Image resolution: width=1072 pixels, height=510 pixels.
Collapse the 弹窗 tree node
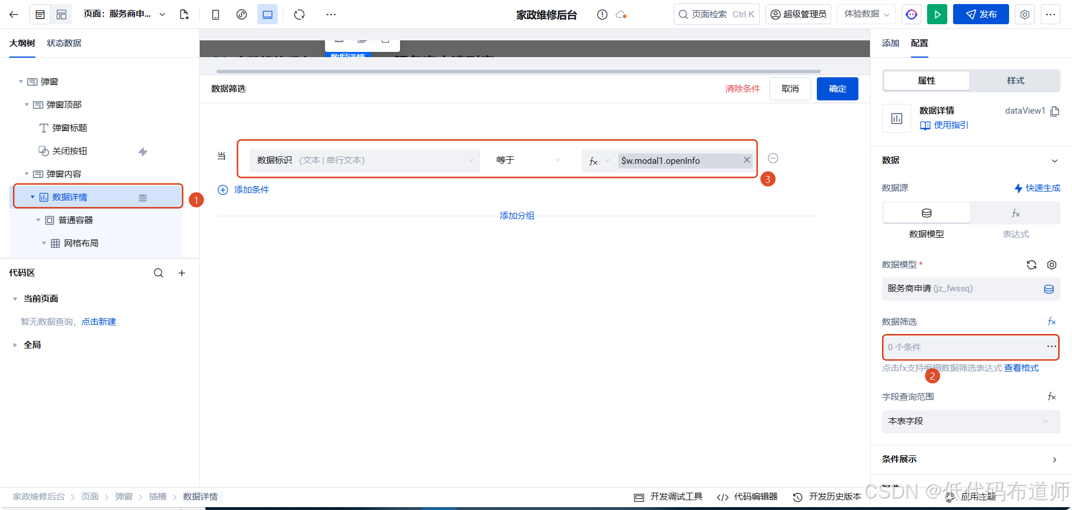(21, 82)
